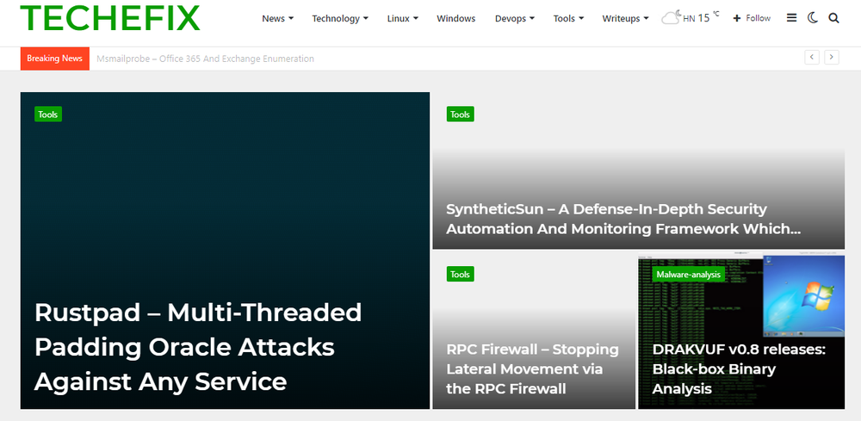
Task: Open the hamburger sidebar menu icon
Action: pos(791,18)
